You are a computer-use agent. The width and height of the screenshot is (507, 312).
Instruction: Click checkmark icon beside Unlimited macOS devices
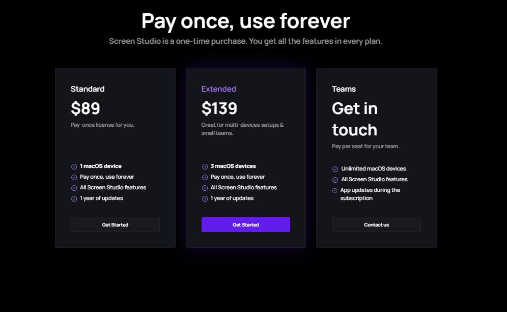(x=335, y=169)
